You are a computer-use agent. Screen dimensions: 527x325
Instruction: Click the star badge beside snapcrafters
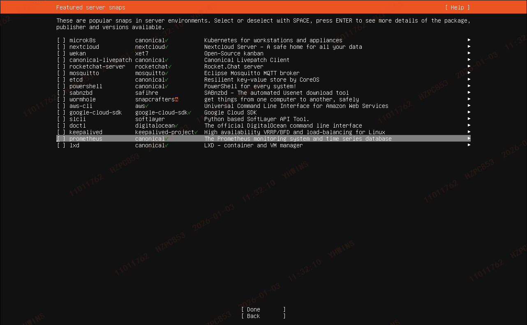[x=176, y=99]
